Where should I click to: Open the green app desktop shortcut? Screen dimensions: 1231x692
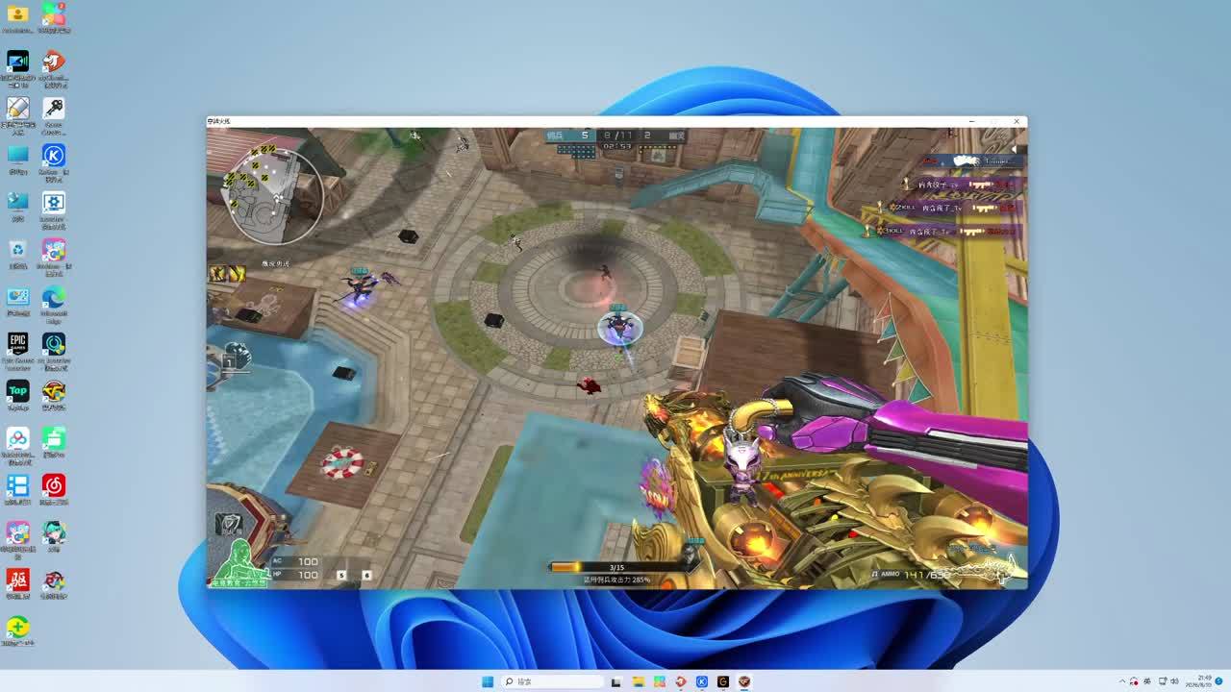[x=54, y=438]
